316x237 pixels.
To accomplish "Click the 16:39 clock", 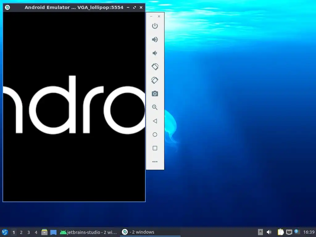I will 309,232.
